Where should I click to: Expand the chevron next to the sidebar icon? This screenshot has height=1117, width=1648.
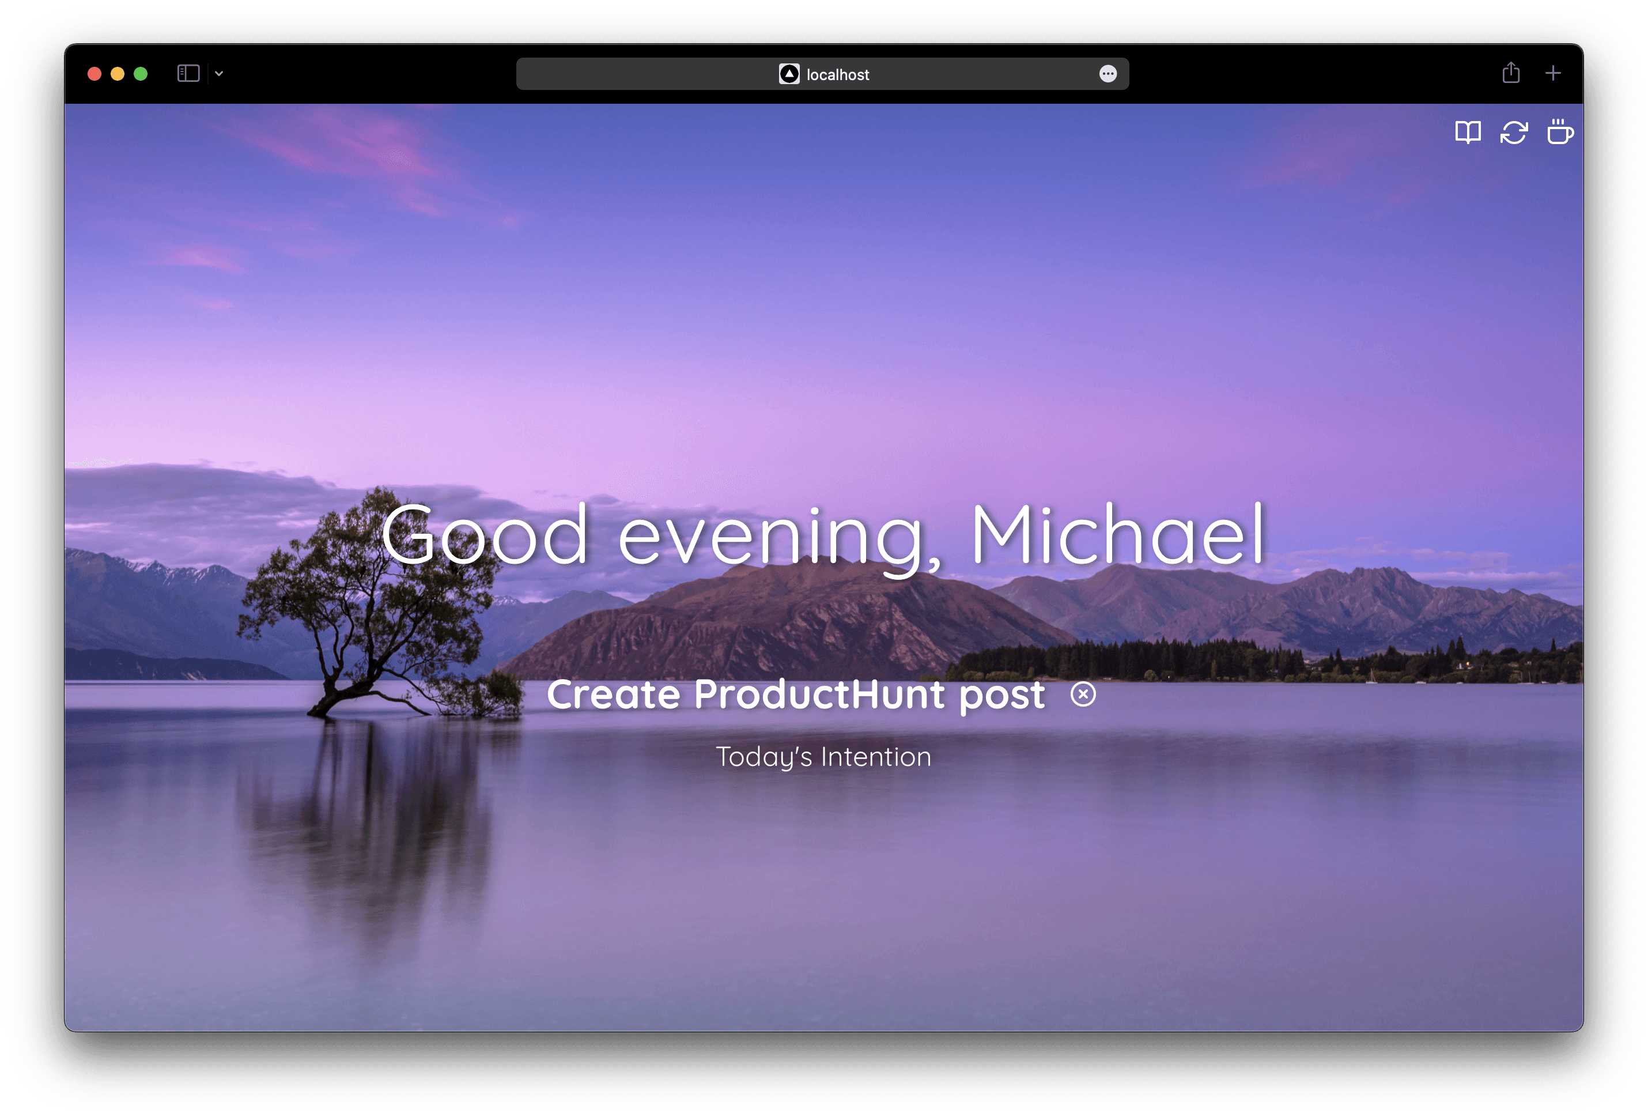[x=219, y=74]
